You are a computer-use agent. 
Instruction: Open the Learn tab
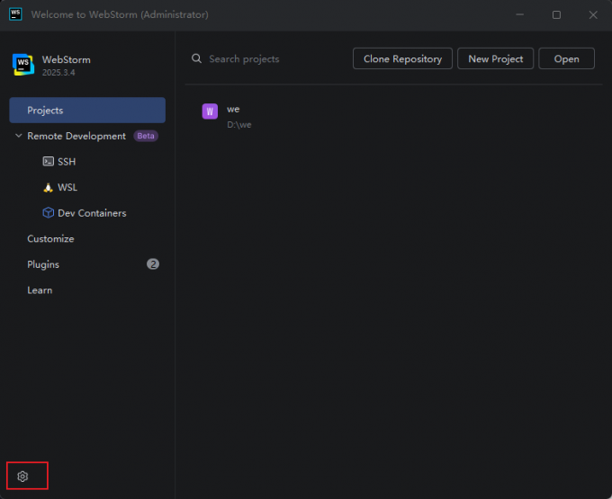(40, 290)
